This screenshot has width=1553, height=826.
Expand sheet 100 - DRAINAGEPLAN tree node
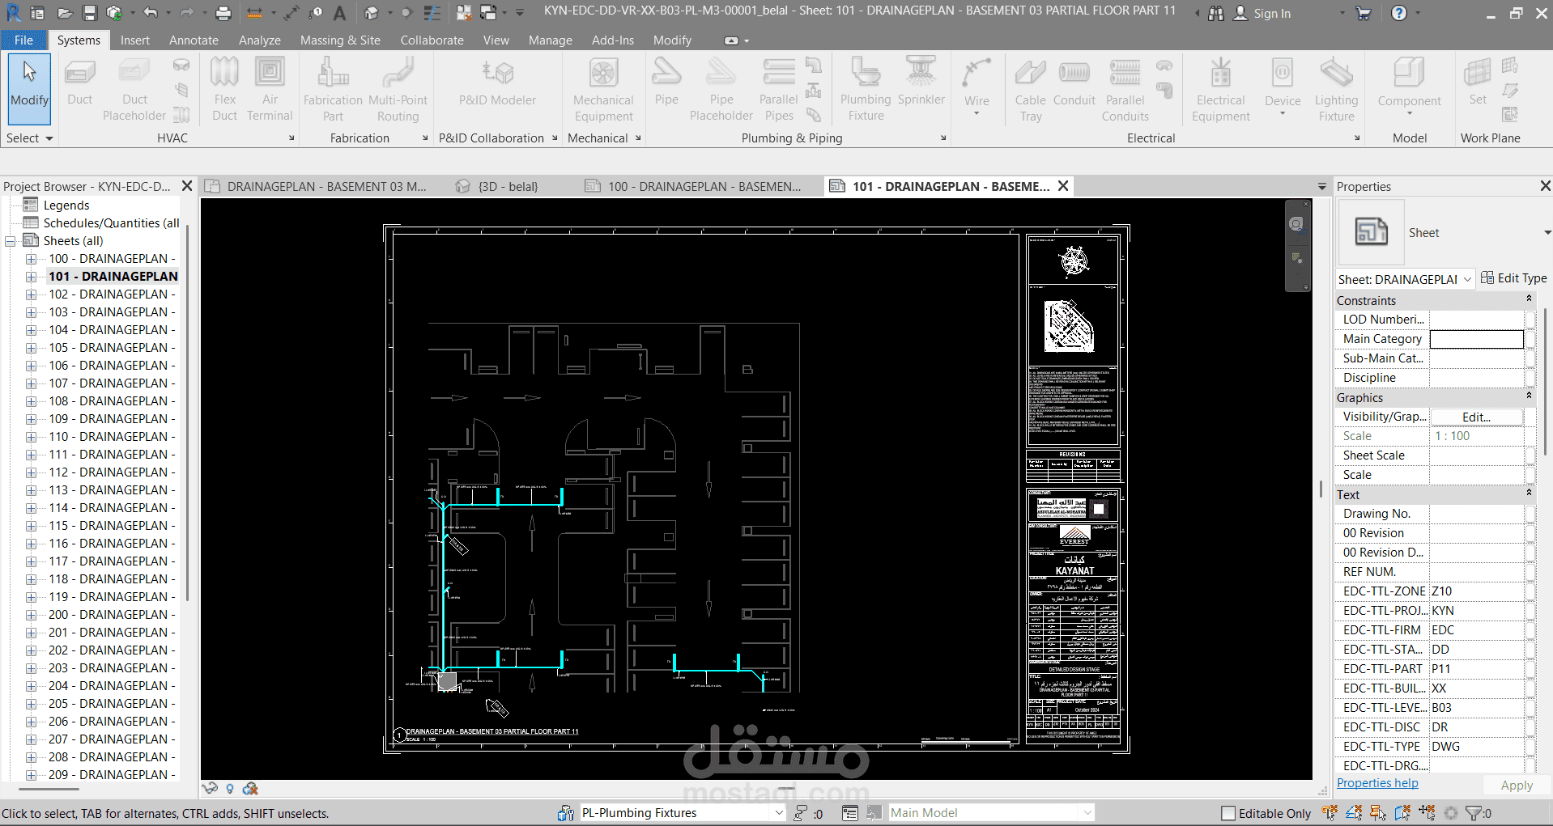pos(31,259)
